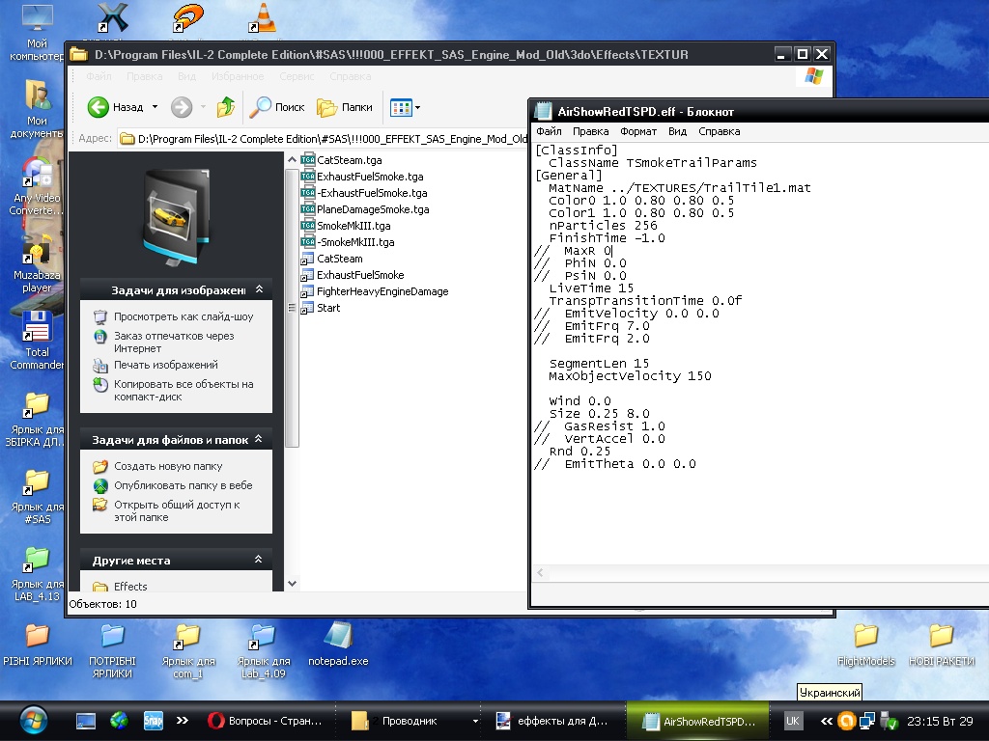Toggle the Folders (Папки) pane button
Viewport: 989px width, 741px height.
coord(345,107)
